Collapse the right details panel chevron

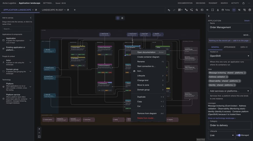(209, 16)
